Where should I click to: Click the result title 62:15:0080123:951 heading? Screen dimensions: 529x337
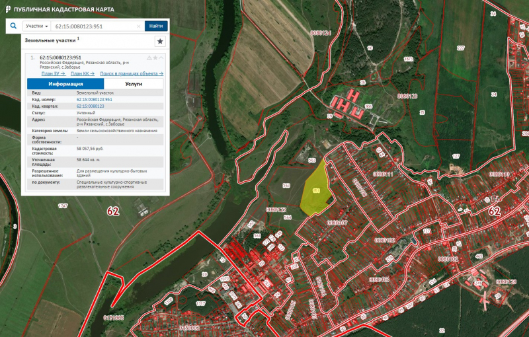pyautogui.click(x=60, y=57)
